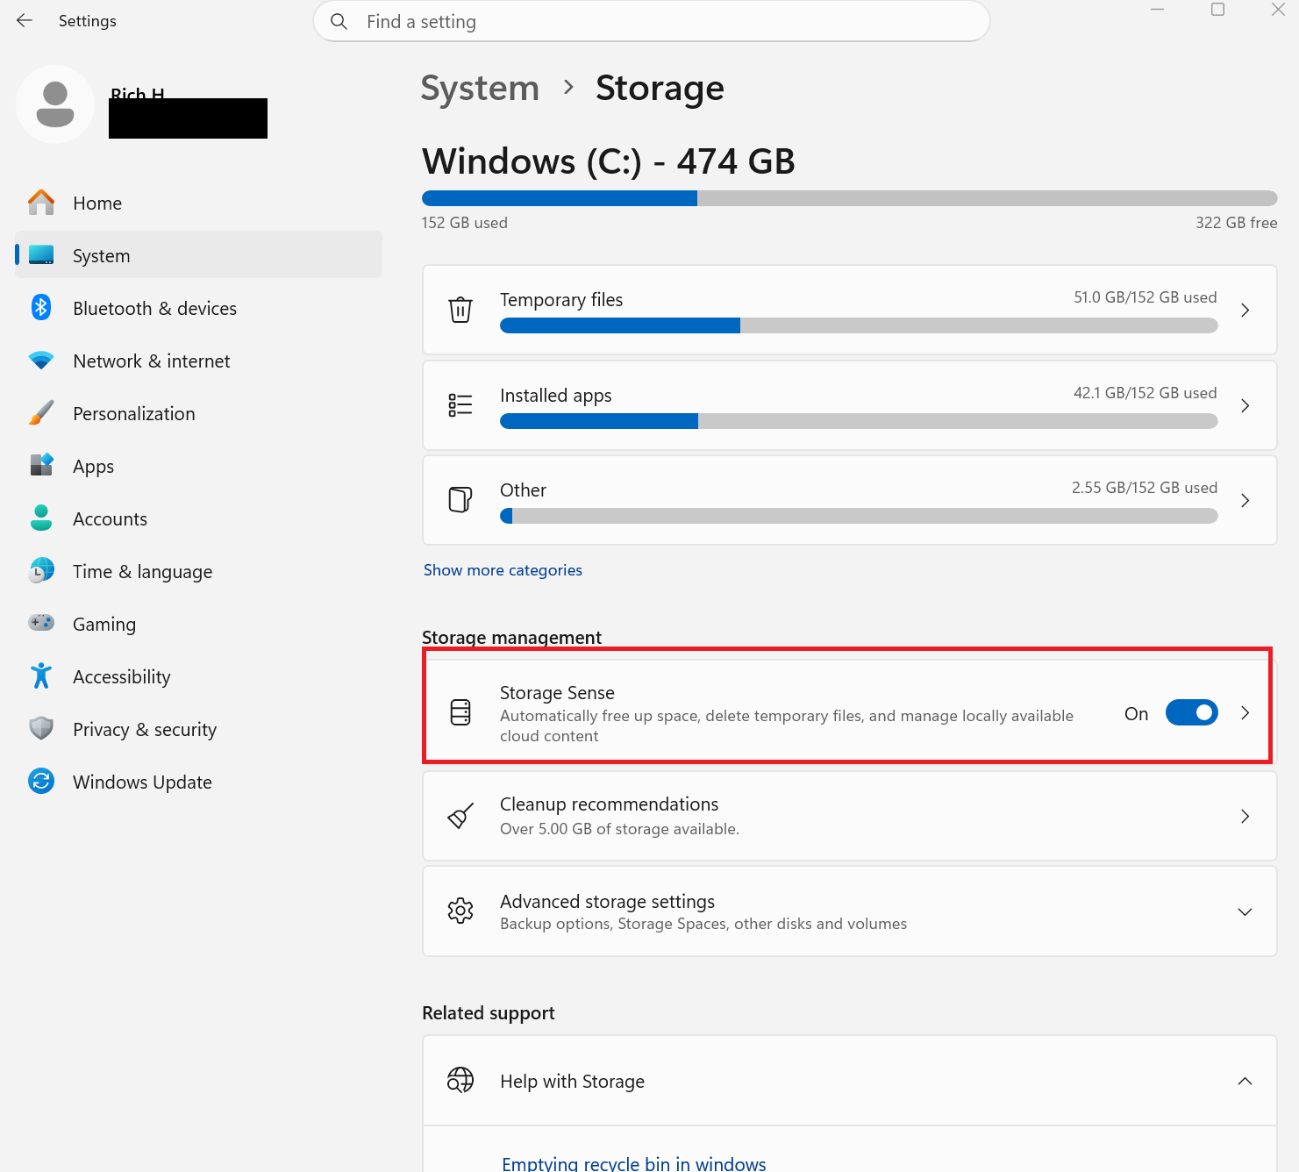Click the System monitor icon
This screenshot has height=1172, width=1299.
(41, 255)
